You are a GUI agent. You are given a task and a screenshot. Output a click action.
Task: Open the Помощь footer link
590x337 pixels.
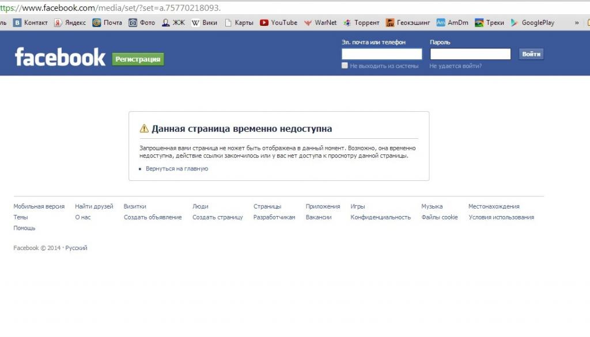tap(24, 228)
